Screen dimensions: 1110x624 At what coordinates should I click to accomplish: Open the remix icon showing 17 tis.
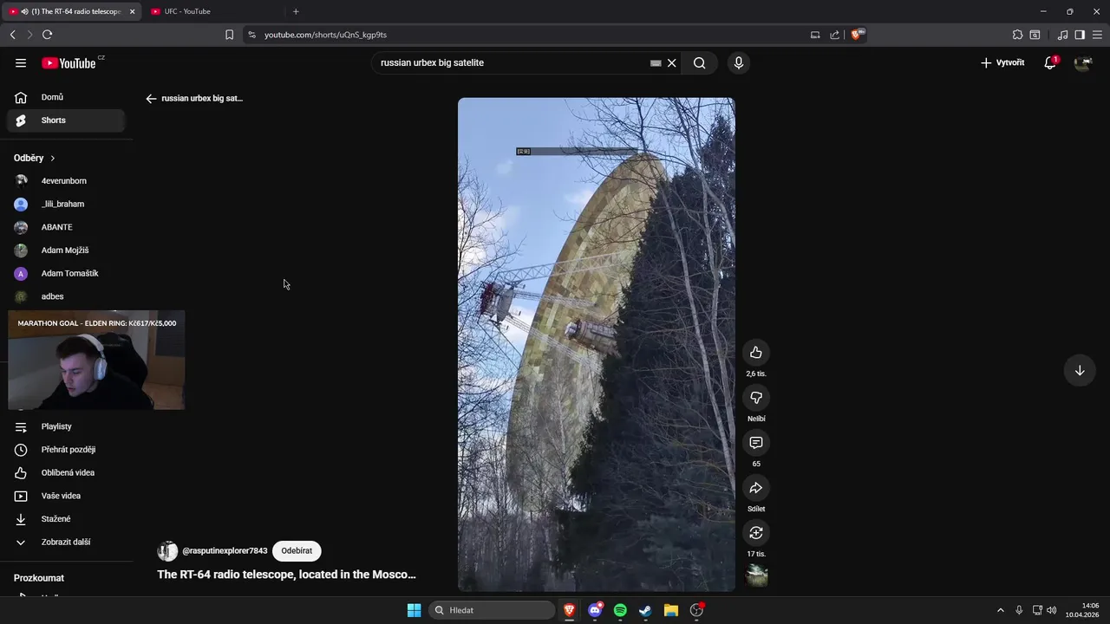pyautogui.click(x=756, y=532)
